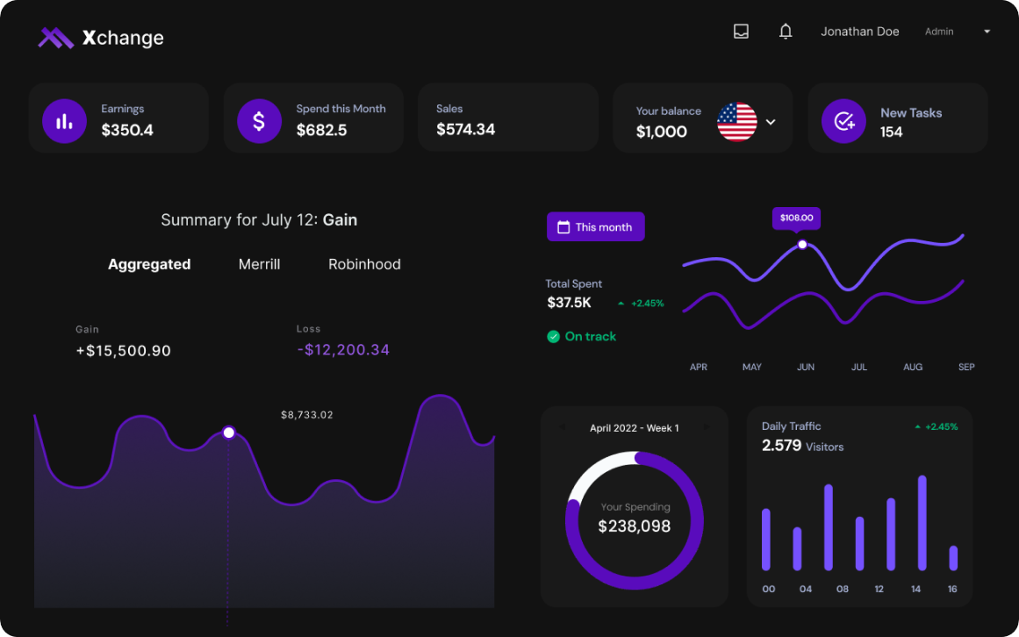Click the This month button
The image size is (1019, 637).
point(595,227)
